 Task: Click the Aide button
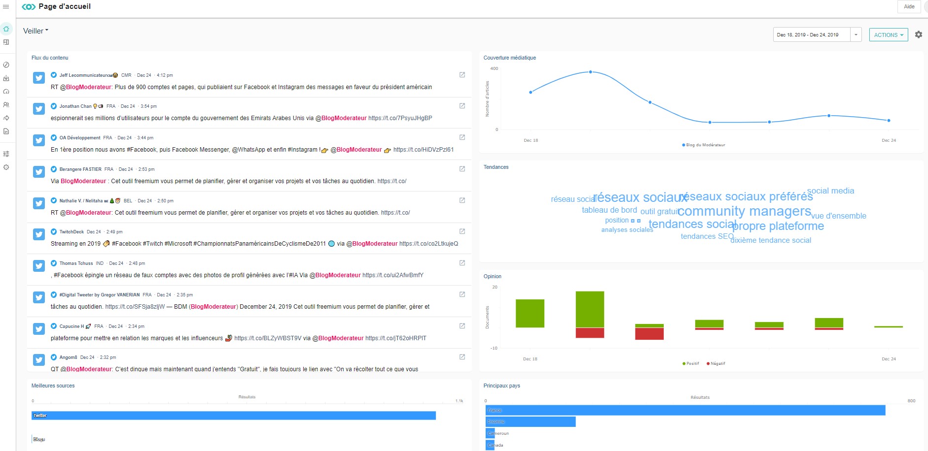pos(908,6)
